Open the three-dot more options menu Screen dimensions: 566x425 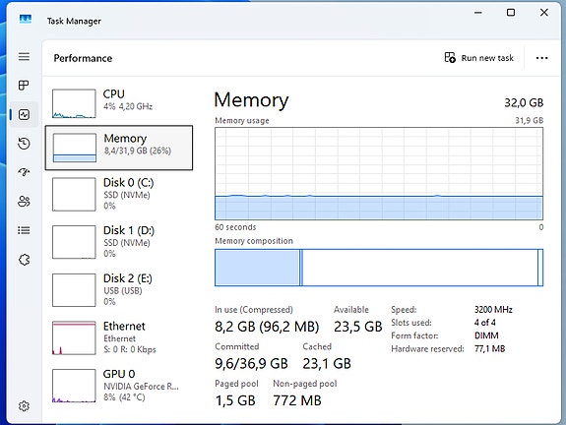[541, 58]
